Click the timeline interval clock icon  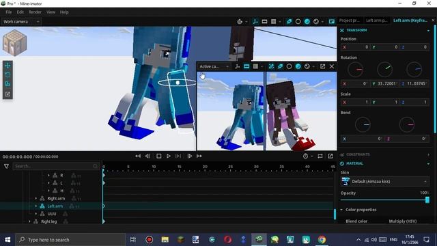point(305,156)
